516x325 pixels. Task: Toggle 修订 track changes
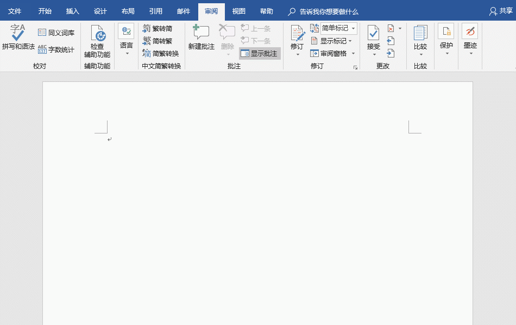(297, 37)
